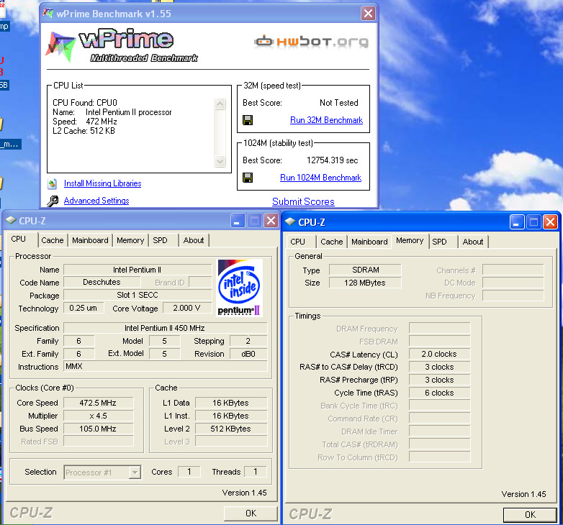Click 'Speed: 472 MHz' in CPU List
The image size is (563, 525).
85,122
